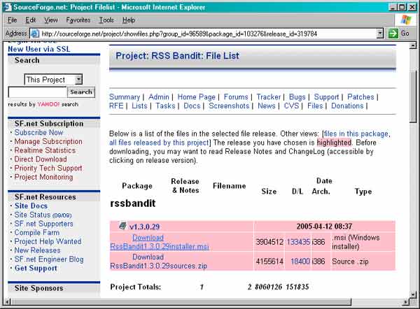Open the Favorites menu
The height and width of the screenshot is (309, 420).
[x=78, y=20]
